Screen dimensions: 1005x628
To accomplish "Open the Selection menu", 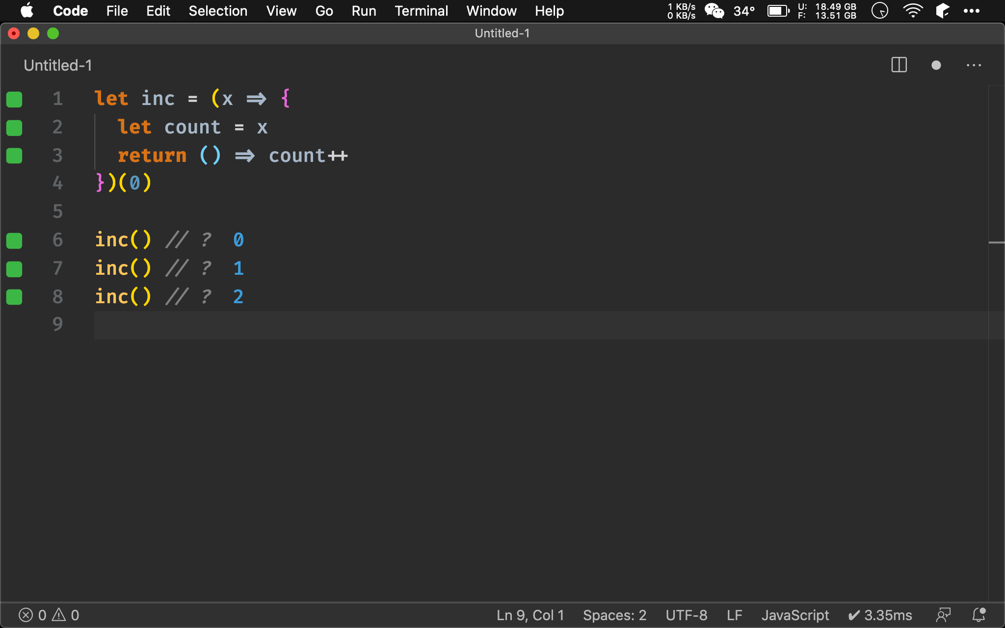I will (218, 11).
